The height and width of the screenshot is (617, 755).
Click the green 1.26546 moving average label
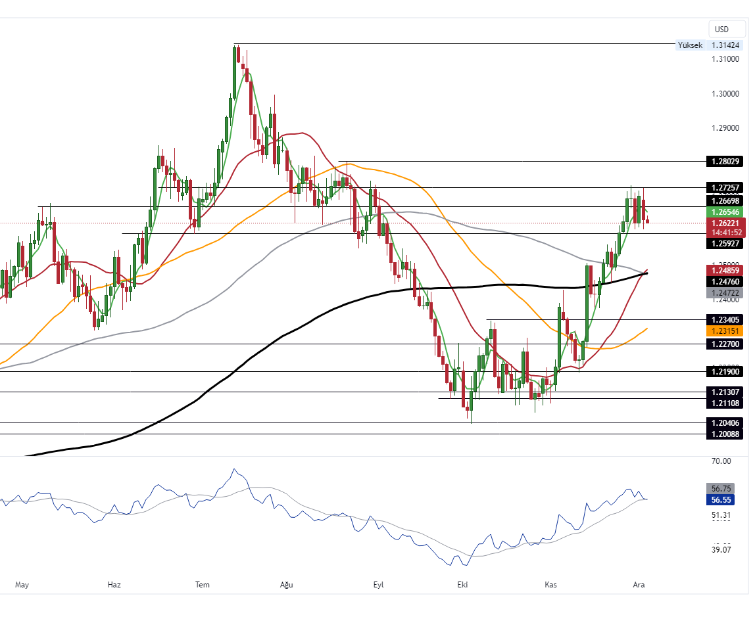tap(724, 212)
